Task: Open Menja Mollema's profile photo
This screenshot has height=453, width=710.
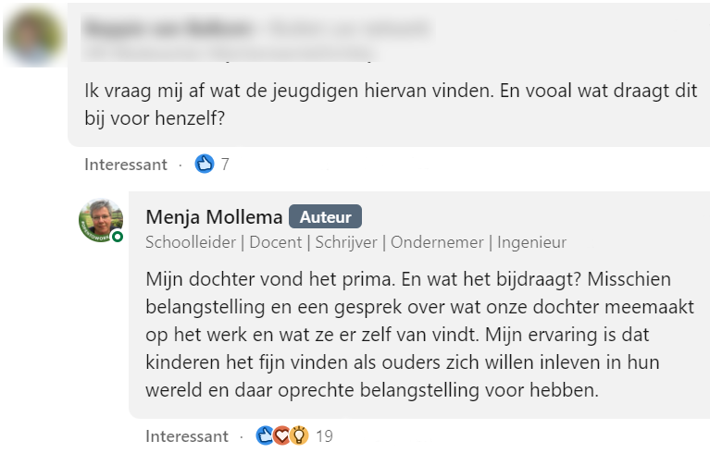Action: click(x=100, y=220)
